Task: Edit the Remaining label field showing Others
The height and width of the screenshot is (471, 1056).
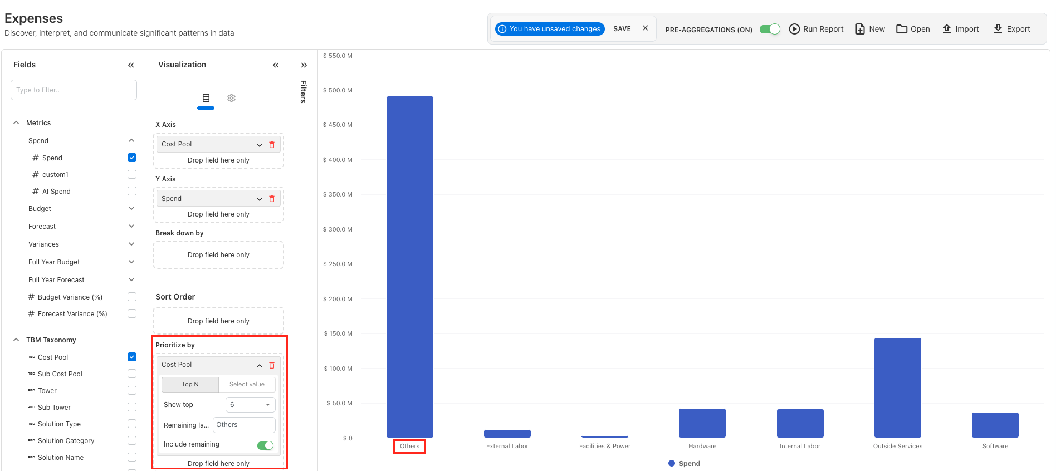Action: (244, 425)
